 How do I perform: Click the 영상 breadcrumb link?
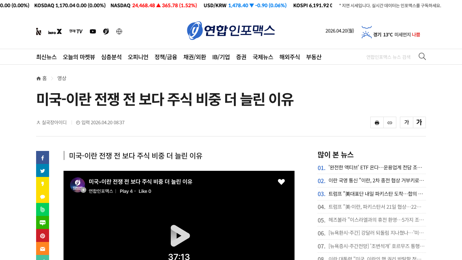[62, 78]
